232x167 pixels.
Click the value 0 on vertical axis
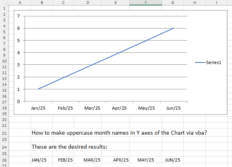tap(18, 101)
